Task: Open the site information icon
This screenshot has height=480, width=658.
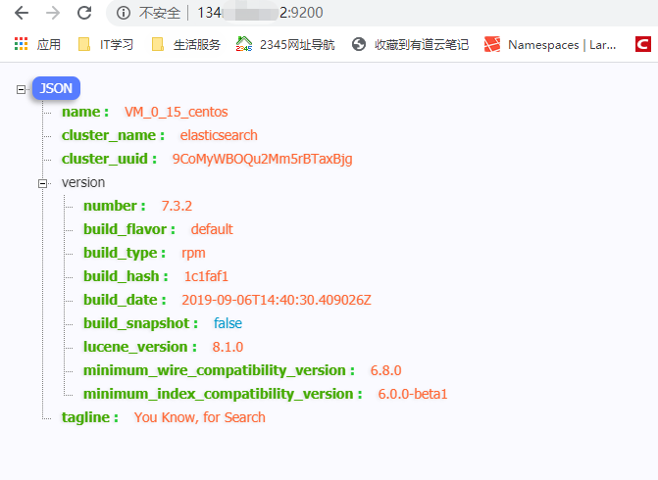Action: 123,13
